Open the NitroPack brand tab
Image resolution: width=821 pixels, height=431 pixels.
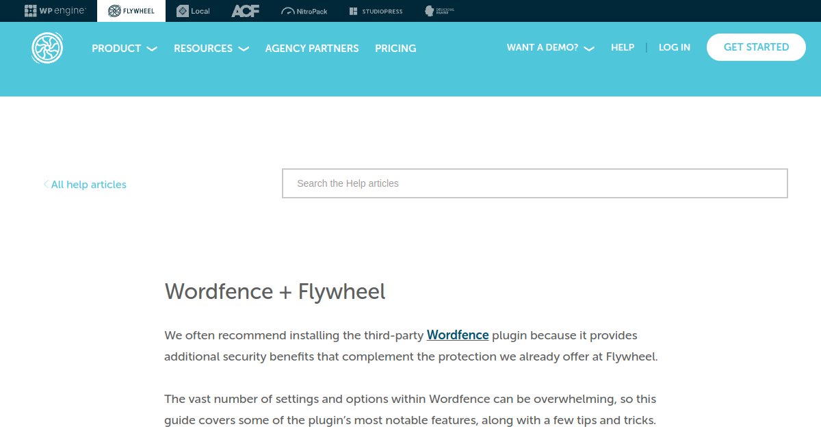pyautogui.click(x=304, y=11)
